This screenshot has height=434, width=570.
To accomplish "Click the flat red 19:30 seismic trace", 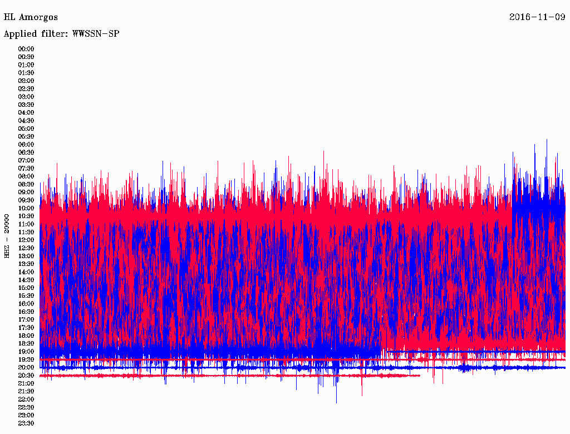I will point(302,360).
